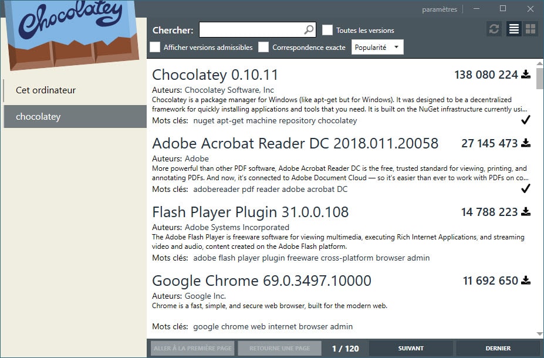Viewport: 544px width, 358px height.
Task: Click download count 27 145 473
Action: click(489, 143)
